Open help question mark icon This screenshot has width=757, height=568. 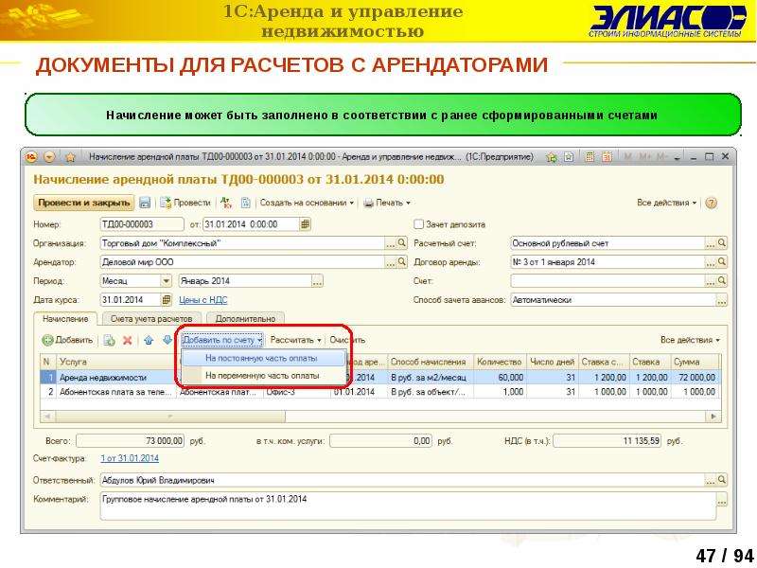[712, 203]
